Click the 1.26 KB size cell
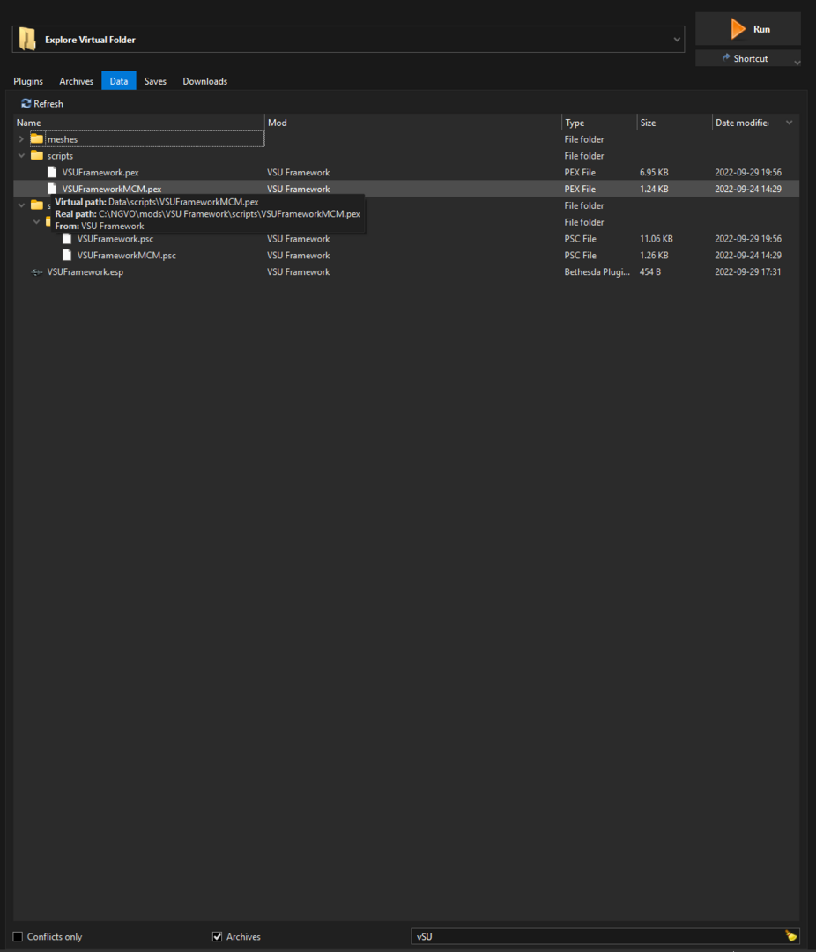Viewport: 816px width, 952px height. [654, 256]
